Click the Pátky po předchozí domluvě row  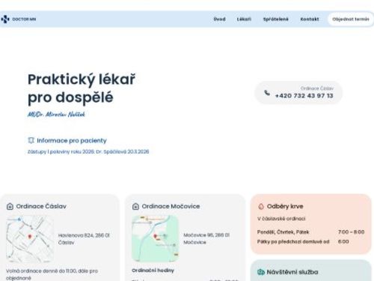(303, 241)
